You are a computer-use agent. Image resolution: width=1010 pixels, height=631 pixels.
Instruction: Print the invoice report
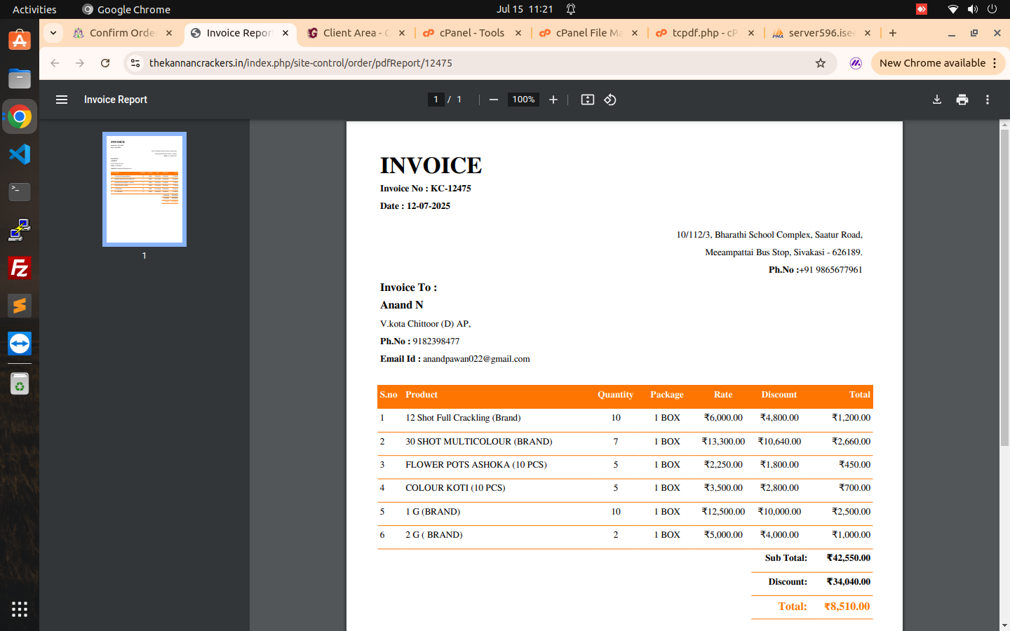(962, 100)
